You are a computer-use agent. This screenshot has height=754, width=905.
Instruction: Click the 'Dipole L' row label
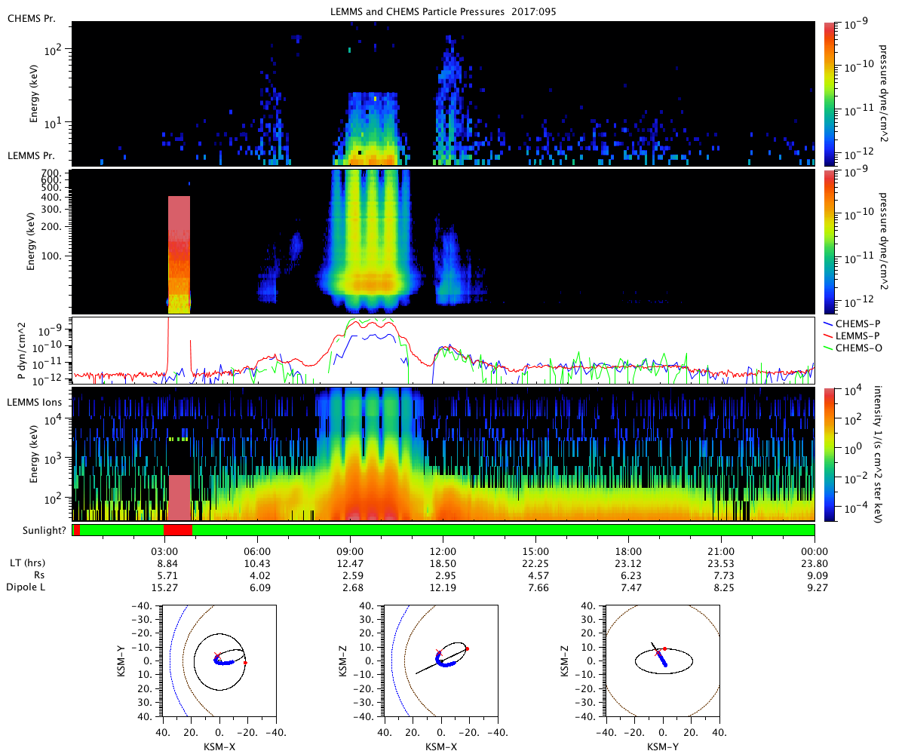(26, 587)
